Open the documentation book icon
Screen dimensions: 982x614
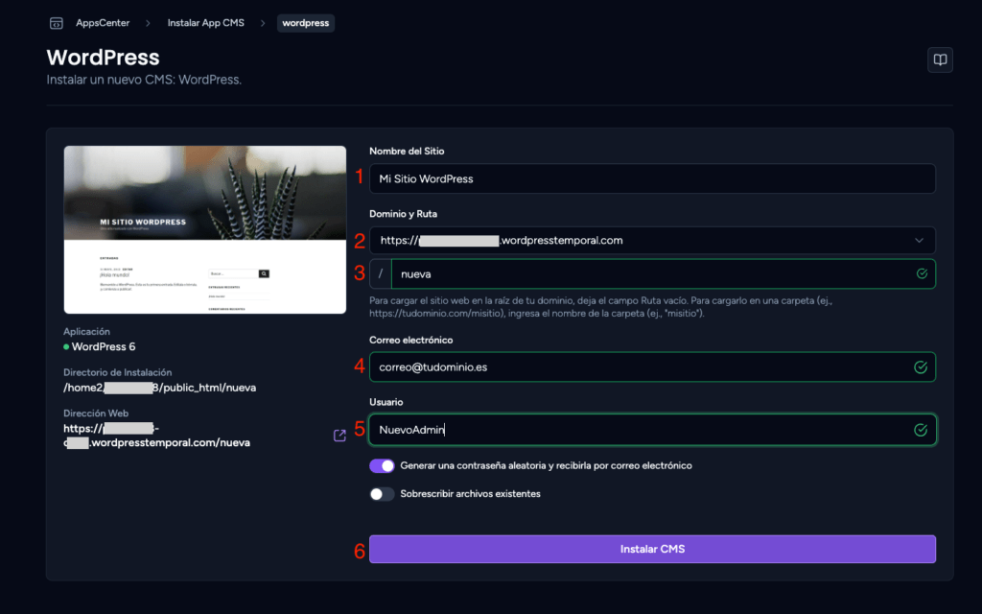(x=940, y=60)
